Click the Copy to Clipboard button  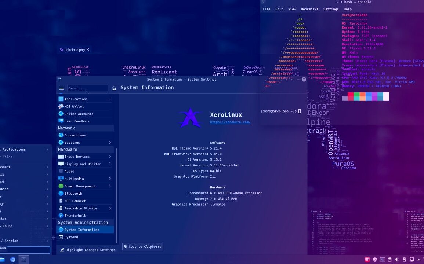(142, 247)
